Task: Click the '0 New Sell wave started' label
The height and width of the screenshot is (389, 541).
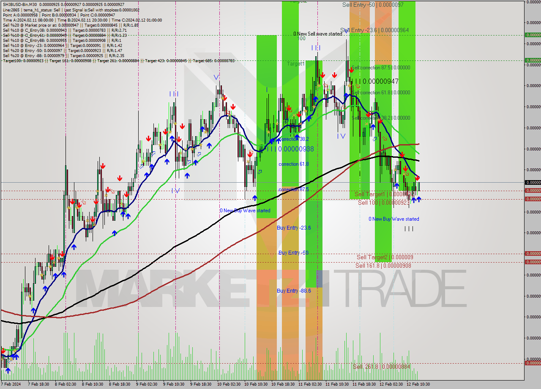Action: pyautogui.click(x=318, y=34)
